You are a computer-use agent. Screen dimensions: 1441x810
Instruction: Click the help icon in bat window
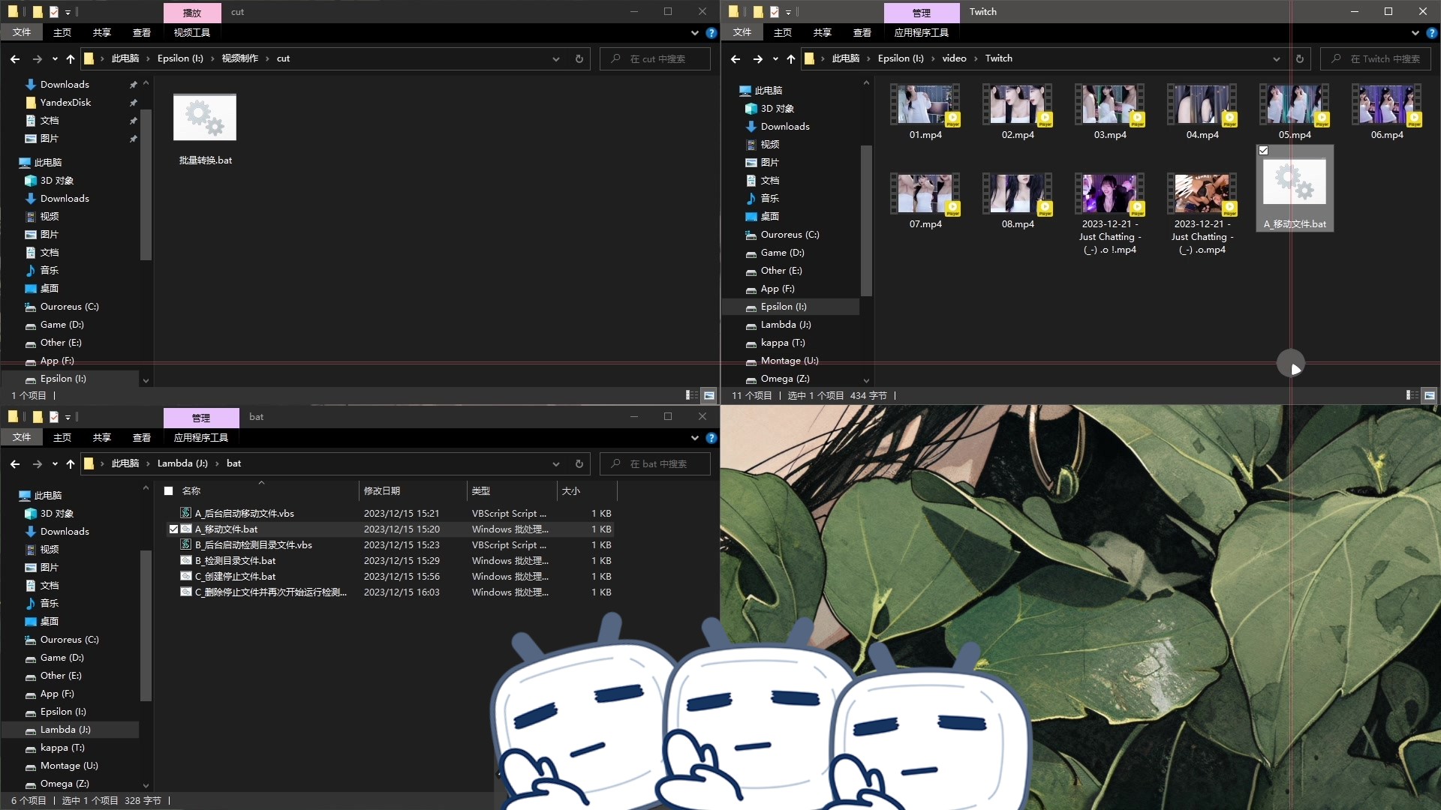711,438
